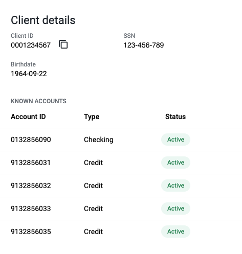
Task: Click the Active badge for checking account
Action: click(x=175, y=140)
